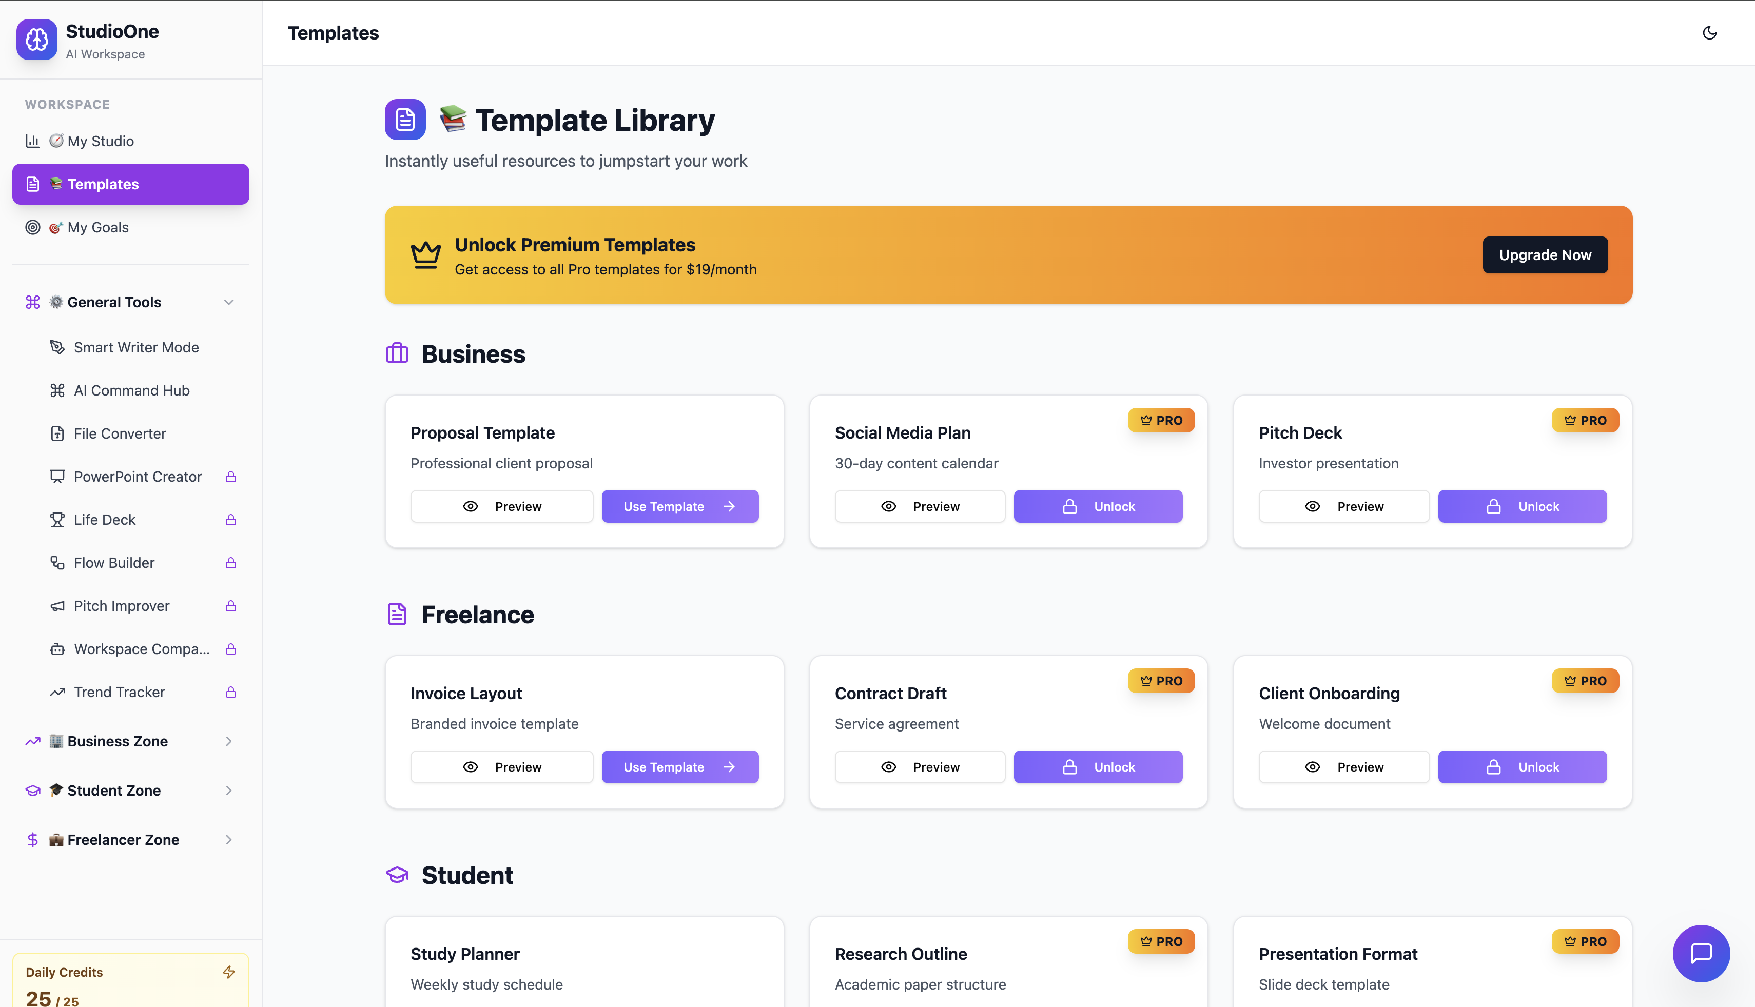
Task: Unlock the Social Media Plan template
Action: click(x=1098, y=506)
